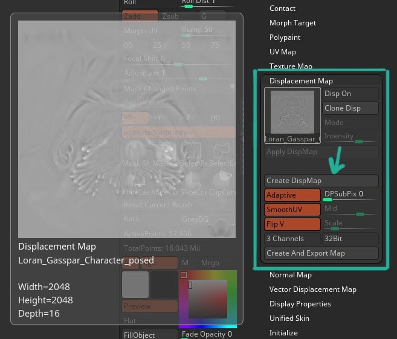This screenshot has height=339, width=397.
Task: Adjust the displacement Scale slider
Action: point(350,224)
